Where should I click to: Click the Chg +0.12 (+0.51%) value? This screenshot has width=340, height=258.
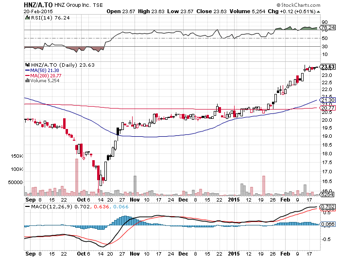click(x=291, y=11)
